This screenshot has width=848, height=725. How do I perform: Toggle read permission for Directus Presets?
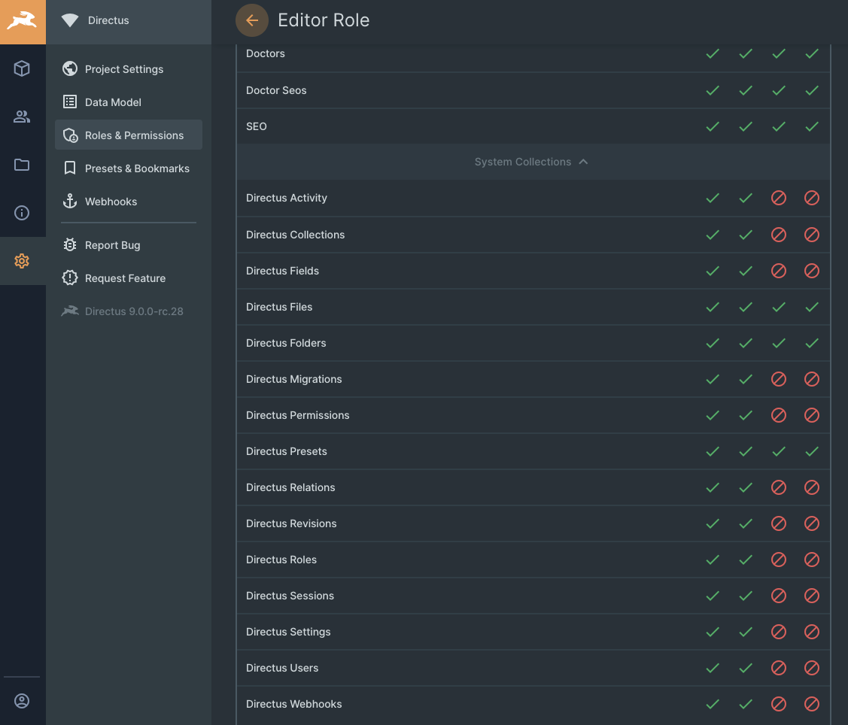[746, 451]
